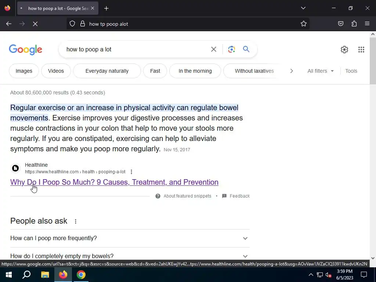Image resolution: width=376 pixels, height=282 pixels.
Task: Click the Firefox back arrow button
Action: (x=9, y=24)
